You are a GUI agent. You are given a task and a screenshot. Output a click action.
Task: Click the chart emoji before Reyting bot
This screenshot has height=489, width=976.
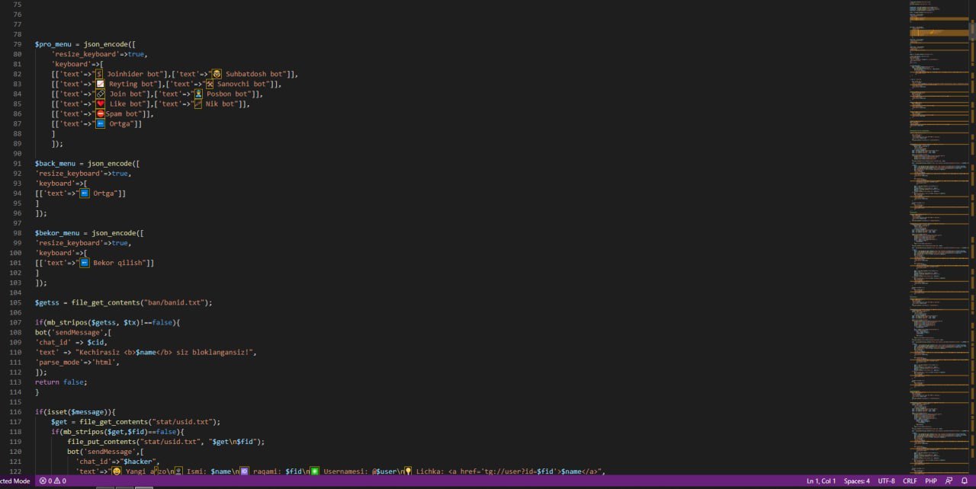[x=101, y=84]
